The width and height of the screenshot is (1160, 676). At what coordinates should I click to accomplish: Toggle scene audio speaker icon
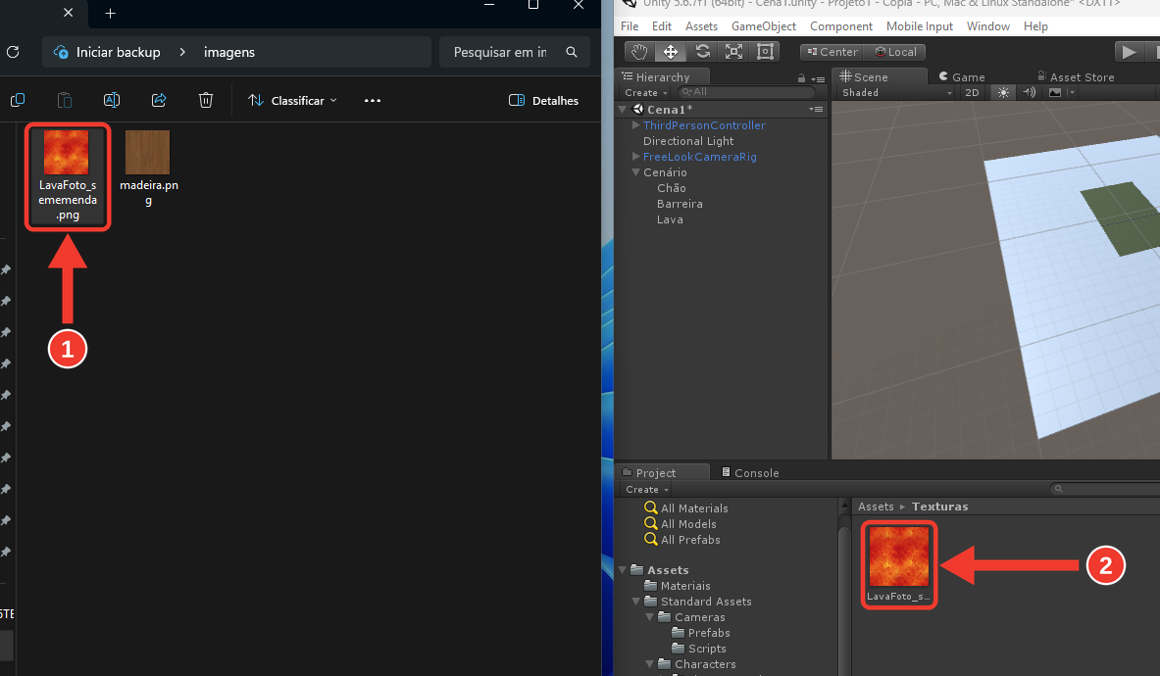(x=1029, y=92)
